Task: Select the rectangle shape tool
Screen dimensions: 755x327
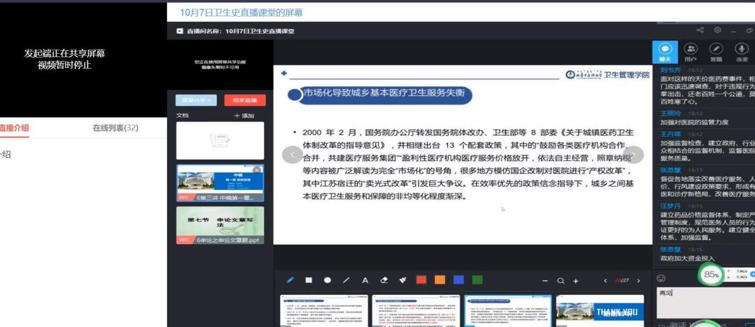Action: (309, 280)
